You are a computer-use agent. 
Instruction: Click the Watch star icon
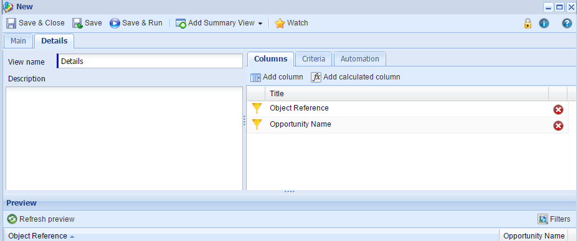click(x=280, y=24)
